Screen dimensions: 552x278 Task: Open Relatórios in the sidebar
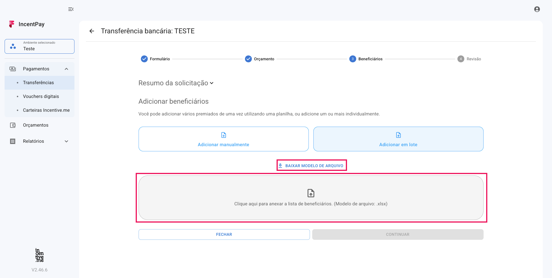(39, 141)
